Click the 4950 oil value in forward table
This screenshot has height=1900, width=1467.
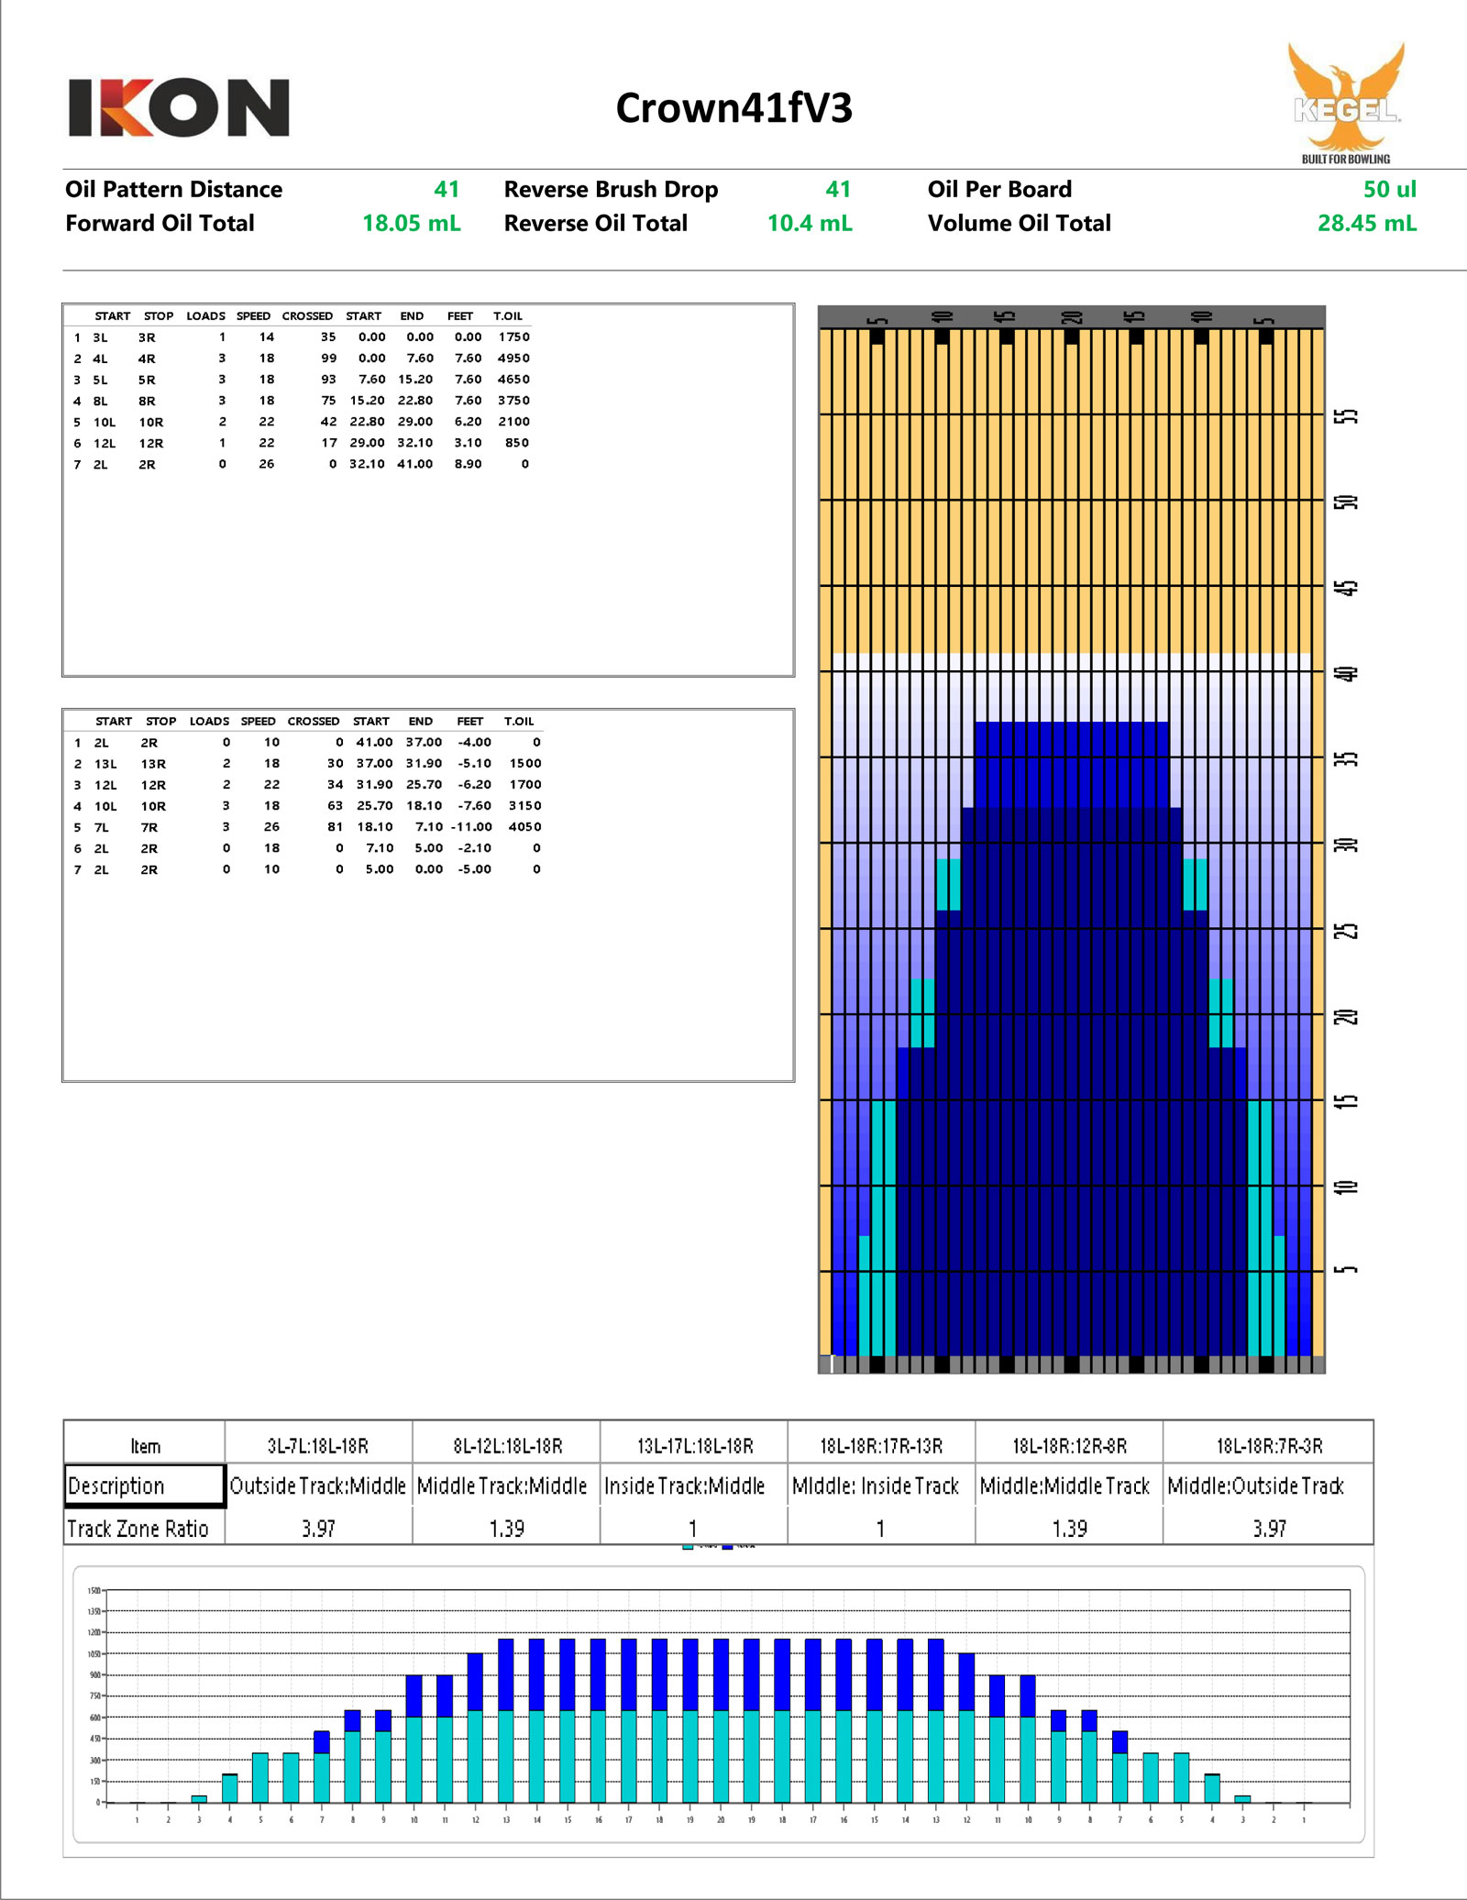tap(513, 359)
